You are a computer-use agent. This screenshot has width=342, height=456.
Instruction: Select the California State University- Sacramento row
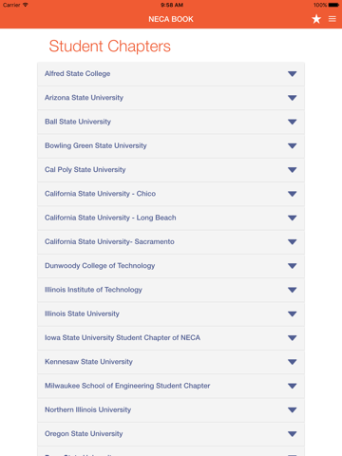click(171, 242)
